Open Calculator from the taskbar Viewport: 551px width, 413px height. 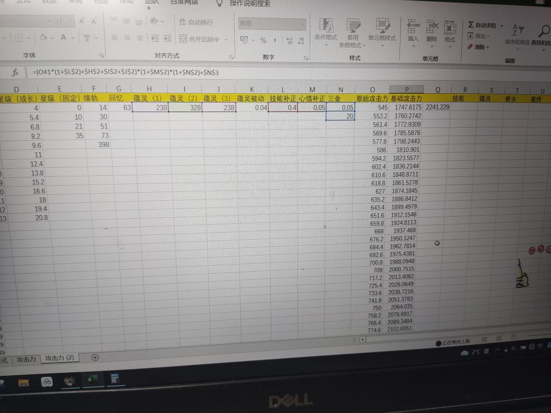115,378
